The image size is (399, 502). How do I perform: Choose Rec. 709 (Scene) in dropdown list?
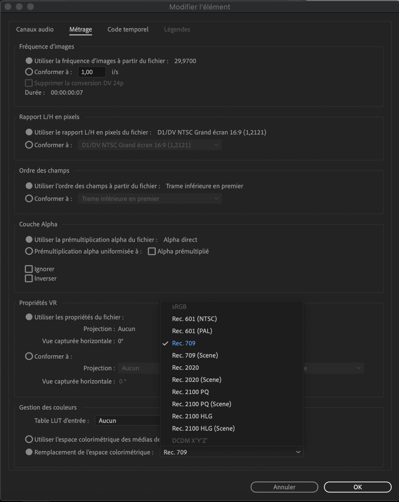pyautogui.click(x=195, y=356)
